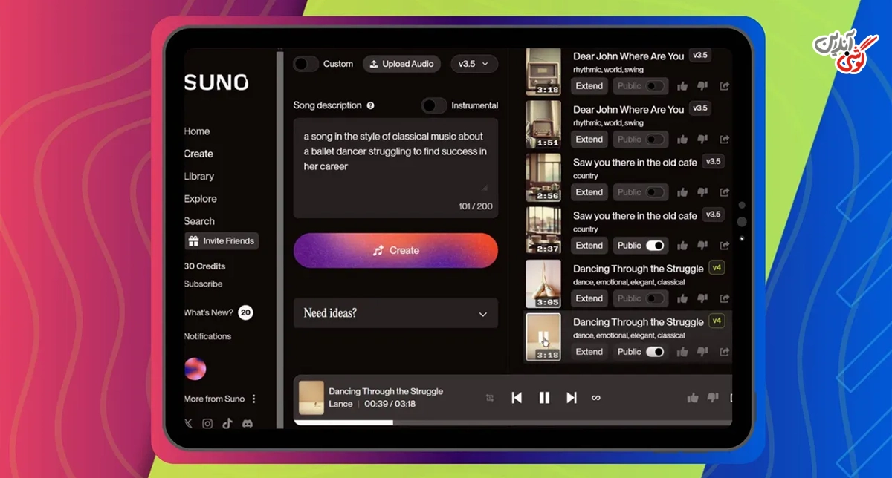Screen dimensions: 892x478
Task: Like Dear John Where Are You 1:51 track
Action: (x=682, y=140)
